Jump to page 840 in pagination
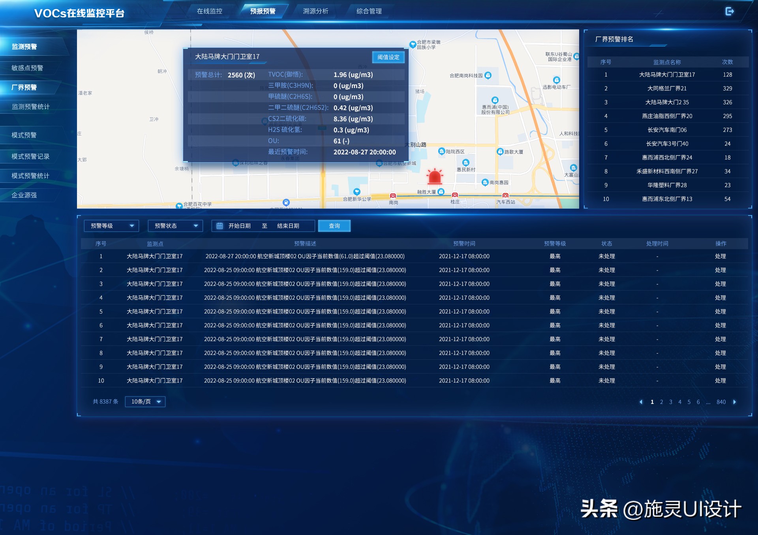758x535 pixels. point(721,402)
